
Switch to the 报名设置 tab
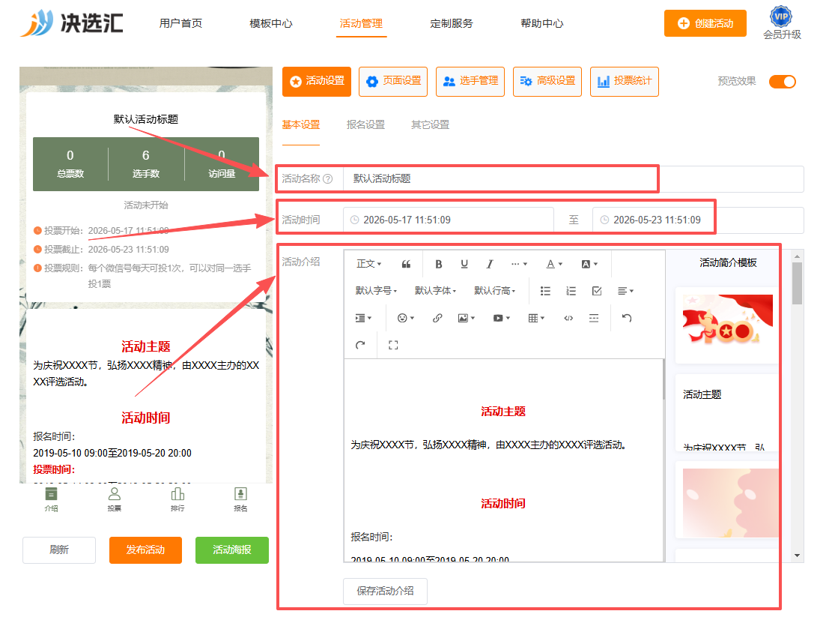365,124
